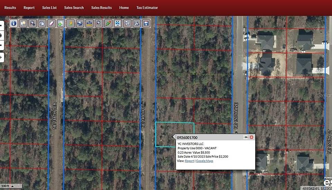Viewport: 332px width, 190px height.
Task: Select the Identify info tool
Action: coord(13,23)
